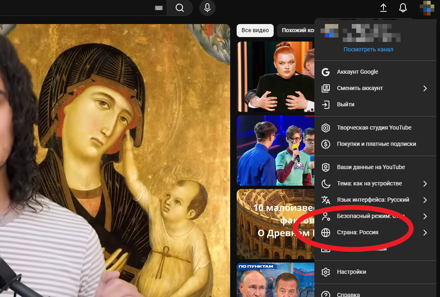Open the quiz show contestants thumbnail
Viewport: 440px width, 297px height.
pos(276,150)
